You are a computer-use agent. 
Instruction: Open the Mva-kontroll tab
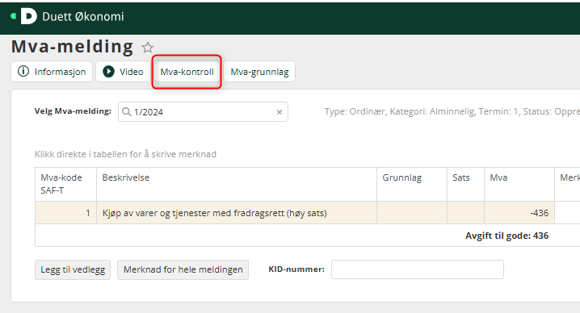point(187,72)
